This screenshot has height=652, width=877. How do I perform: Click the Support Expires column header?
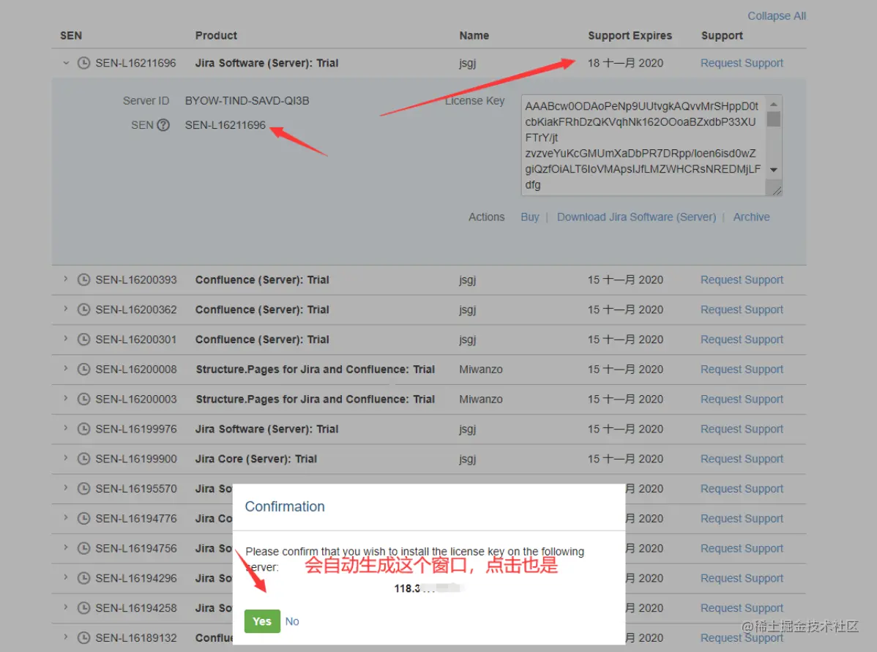(x=630, y=35)
